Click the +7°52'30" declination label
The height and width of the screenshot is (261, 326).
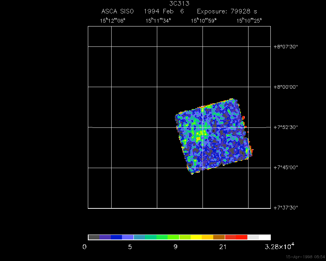(x=286, y=127)
